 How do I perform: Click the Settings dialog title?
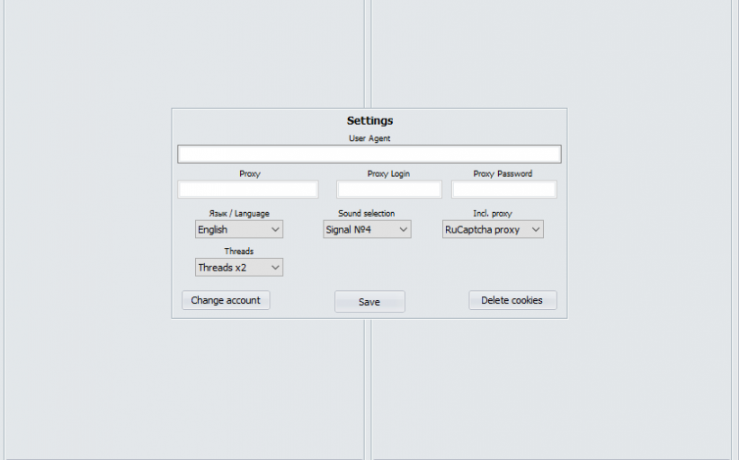coord(369,120)
